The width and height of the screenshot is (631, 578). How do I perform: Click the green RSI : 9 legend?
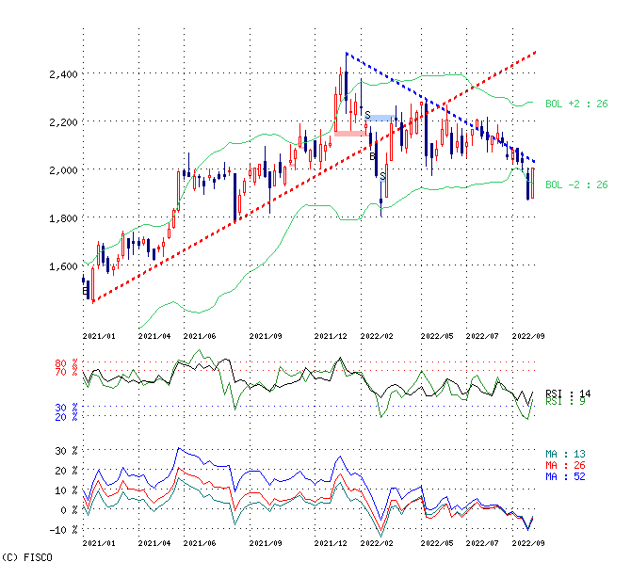point(567,401)
